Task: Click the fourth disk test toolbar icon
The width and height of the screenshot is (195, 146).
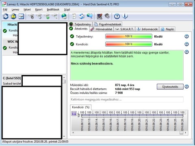Action: point(55,16)
